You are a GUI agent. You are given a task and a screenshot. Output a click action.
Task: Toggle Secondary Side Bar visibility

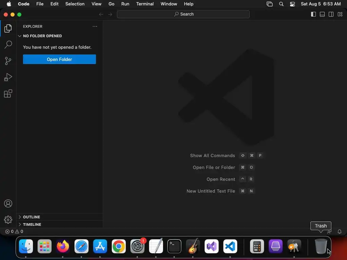click(x=331, y=14)
